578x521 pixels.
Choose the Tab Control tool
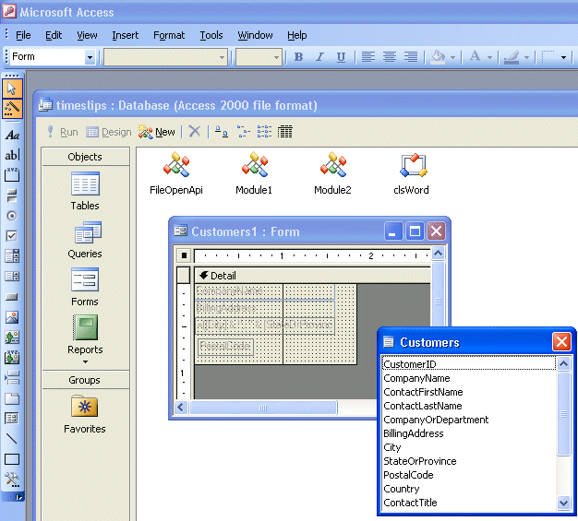pyautogui.click(x=12, y=398)
